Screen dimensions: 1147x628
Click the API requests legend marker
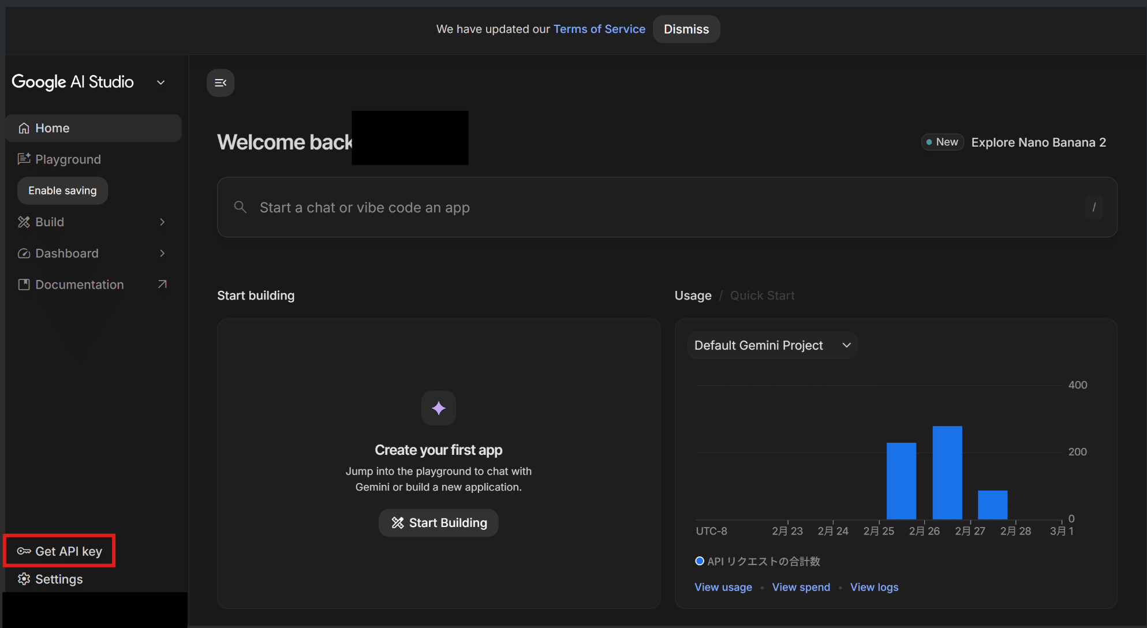pyautogui.click(x=700, y=561)
